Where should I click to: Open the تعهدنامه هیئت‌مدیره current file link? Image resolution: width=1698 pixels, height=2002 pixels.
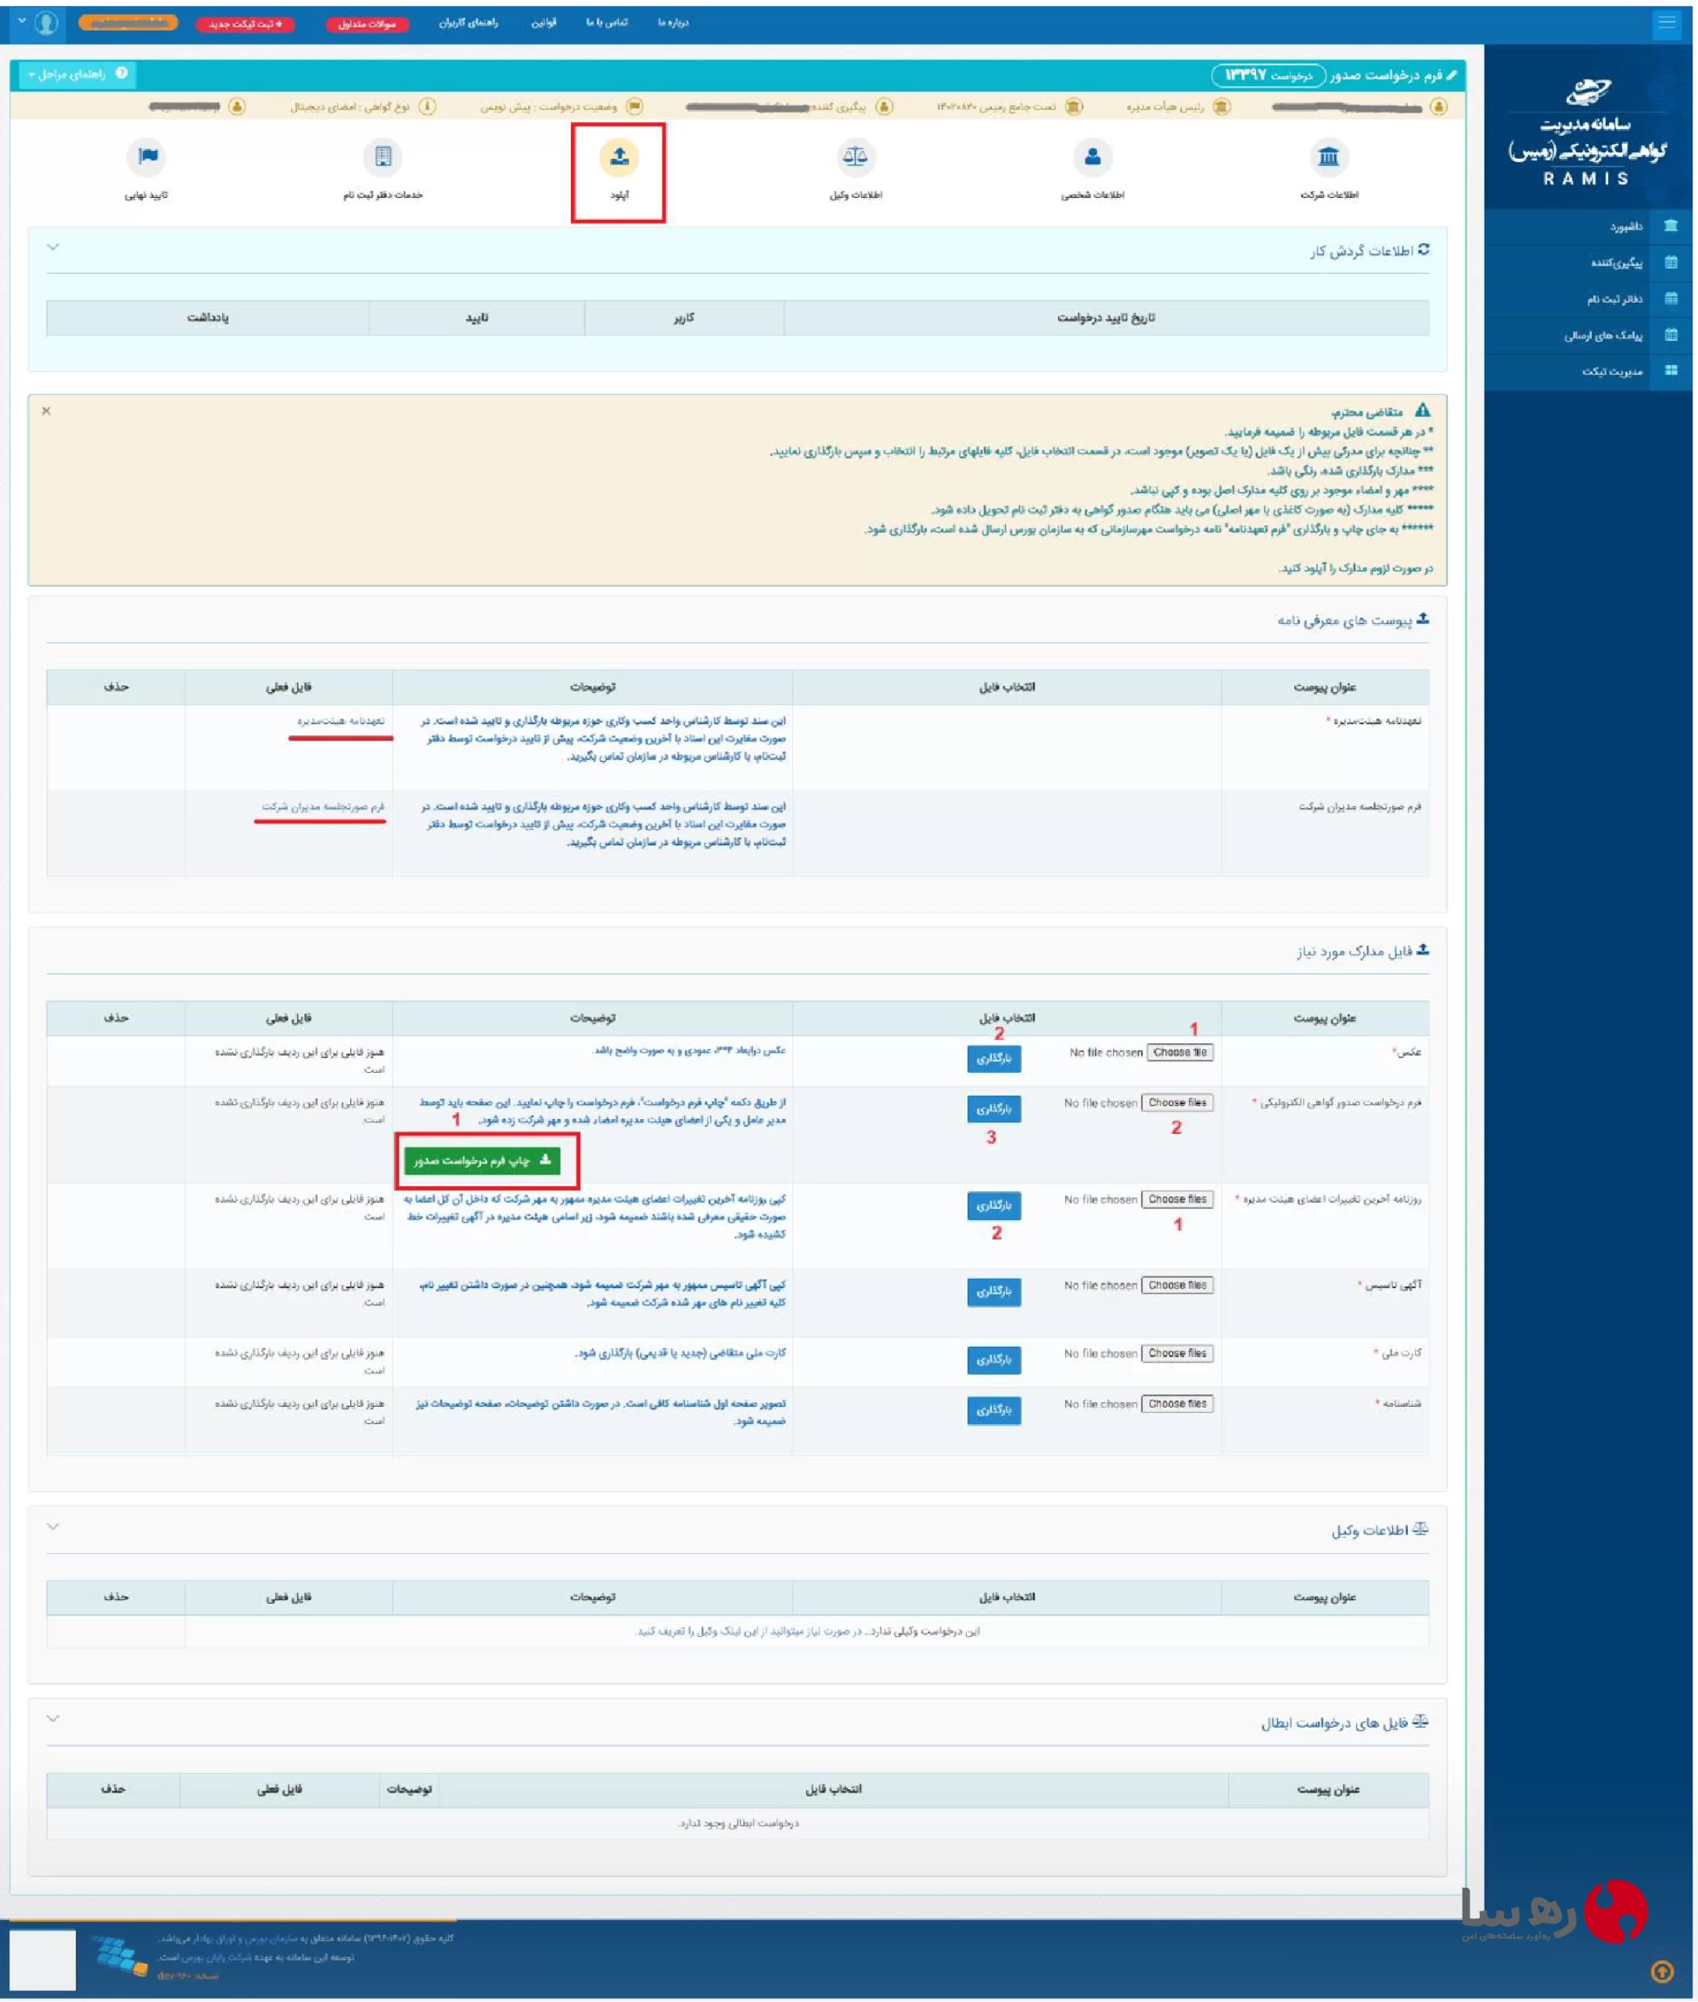click(x=341, y=720)
